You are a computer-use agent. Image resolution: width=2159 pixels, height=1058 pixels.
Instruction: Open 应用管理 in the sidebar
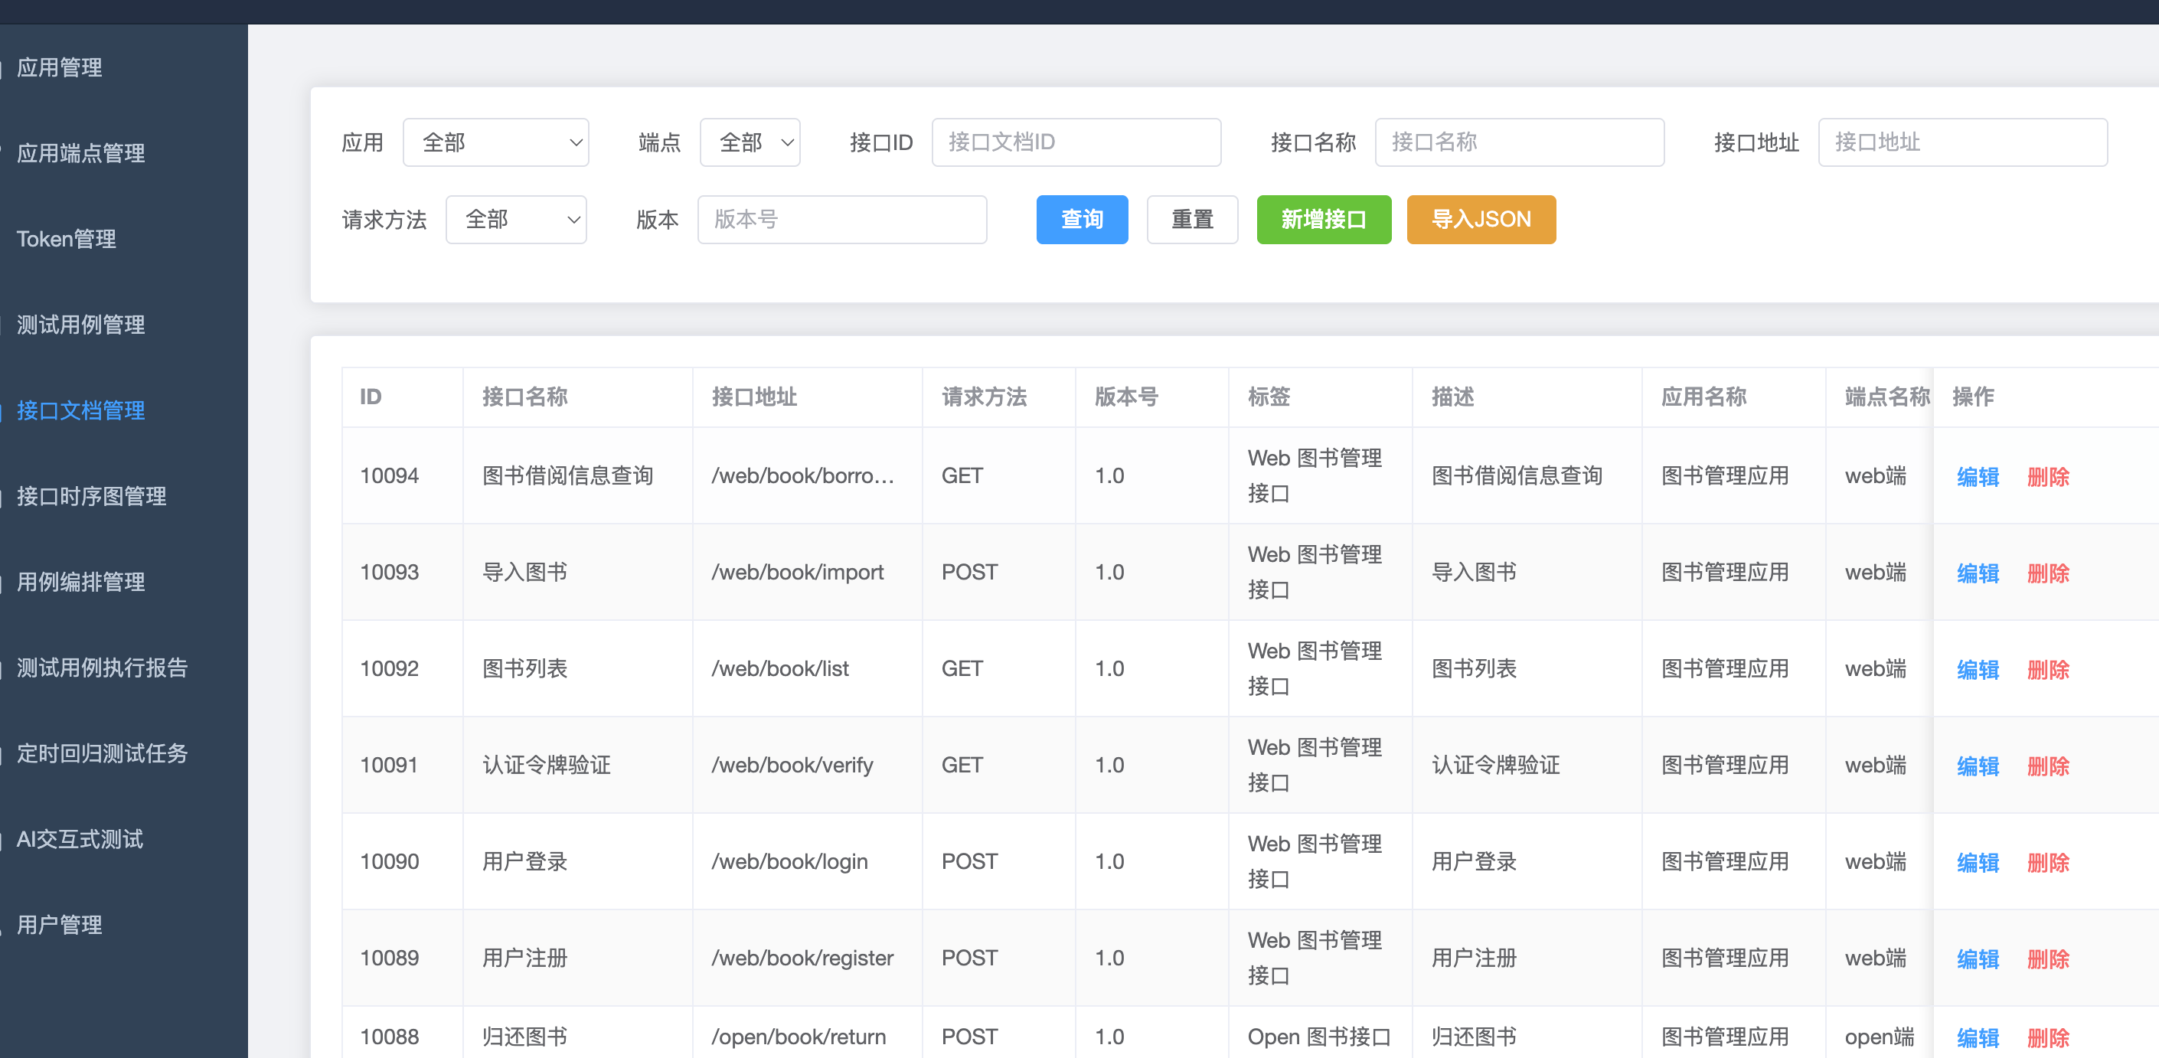(x=60, y=68)
